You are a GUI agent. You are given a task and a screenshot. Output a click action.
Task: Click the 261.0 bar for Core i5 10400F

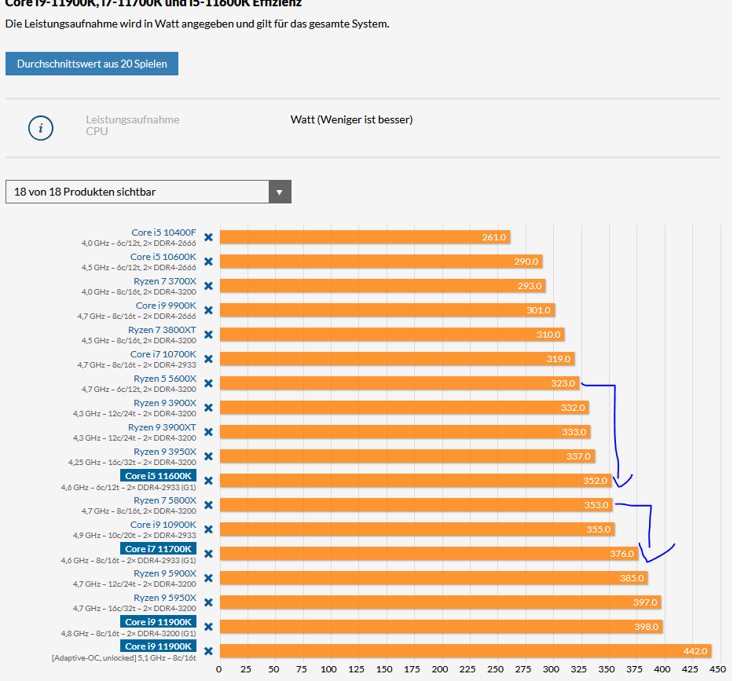(365, 237)
